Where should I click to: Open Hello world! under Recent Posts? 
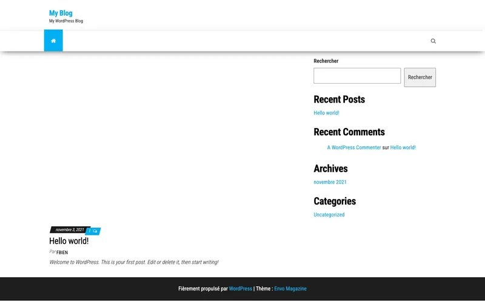[x=326, y=113]
